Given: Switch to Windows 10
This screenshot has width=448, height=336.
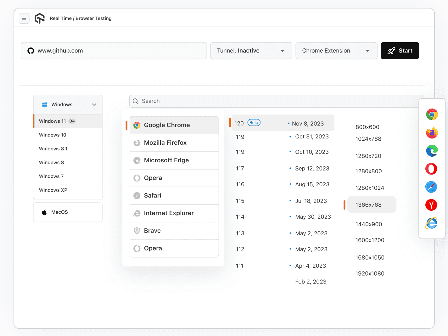Looking at the screenshot, I should [x=52, y=135].
